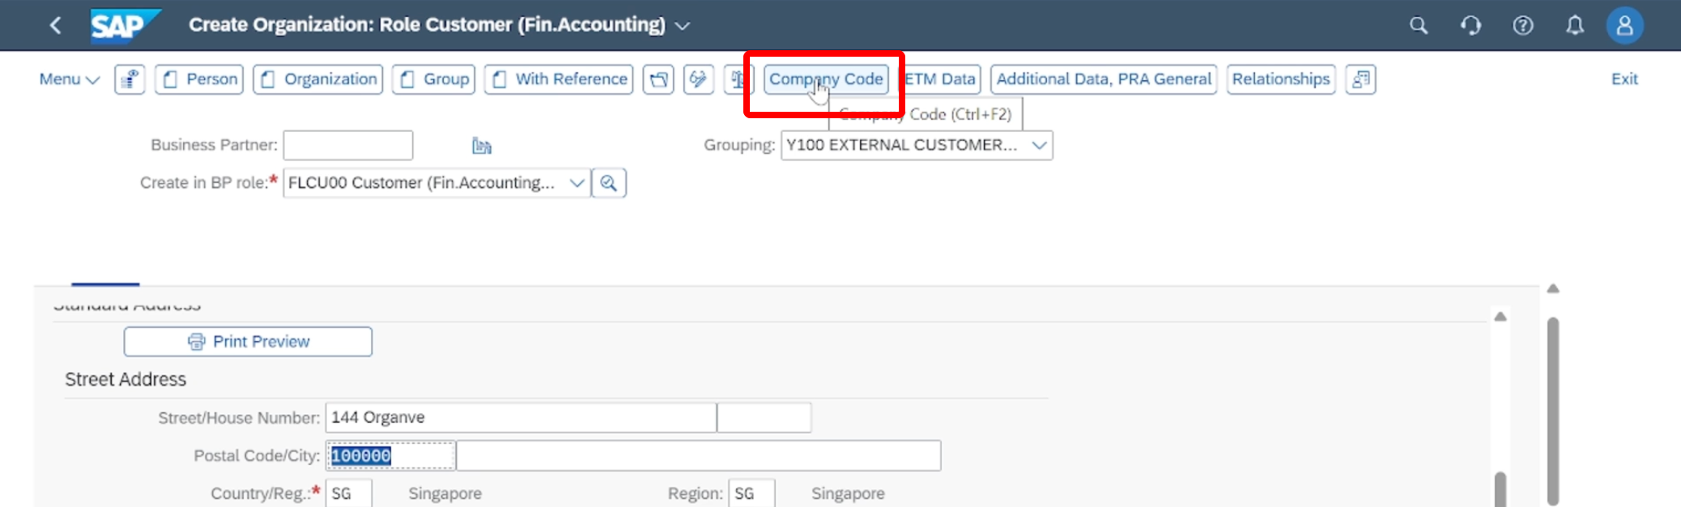Click the outer scrollbar up arrow
The width and height of the screenshot is (1681, 507).
(1553, 289)
